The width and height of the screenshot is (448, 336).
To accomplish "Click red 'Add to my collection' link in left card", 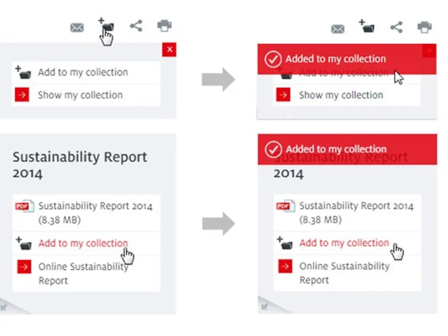I will tap(83, 243).
